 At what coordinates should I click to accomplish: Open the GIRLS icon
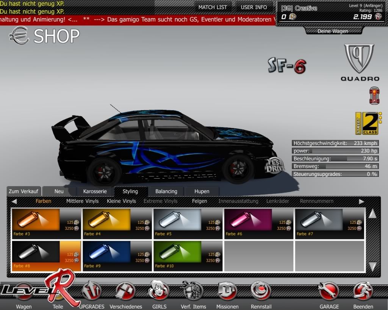click(x=158, y=291)
